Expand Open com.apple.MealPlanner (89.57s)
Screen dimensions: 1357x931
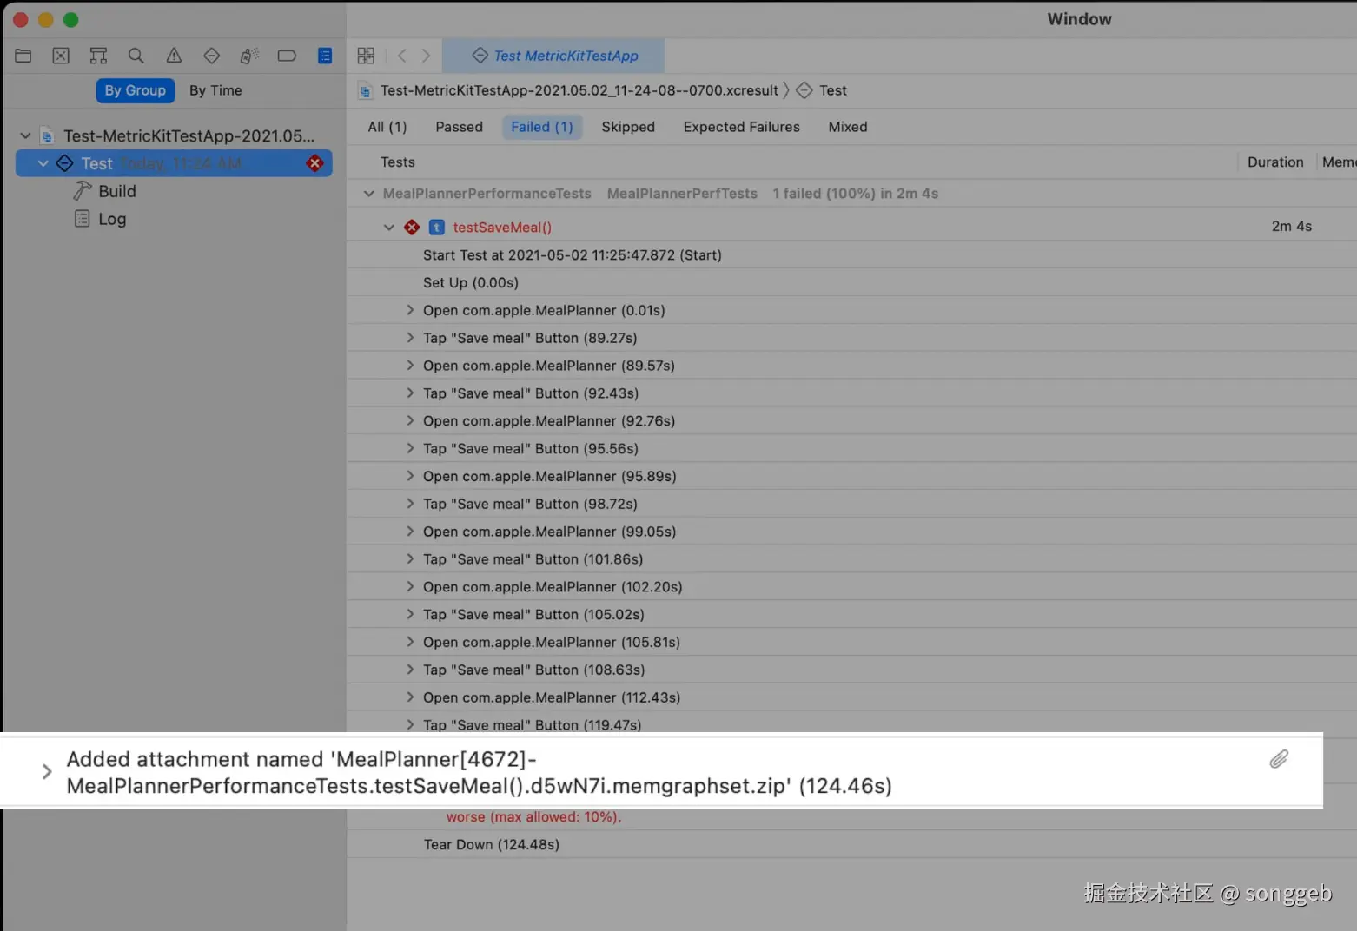tap(410, 366)
